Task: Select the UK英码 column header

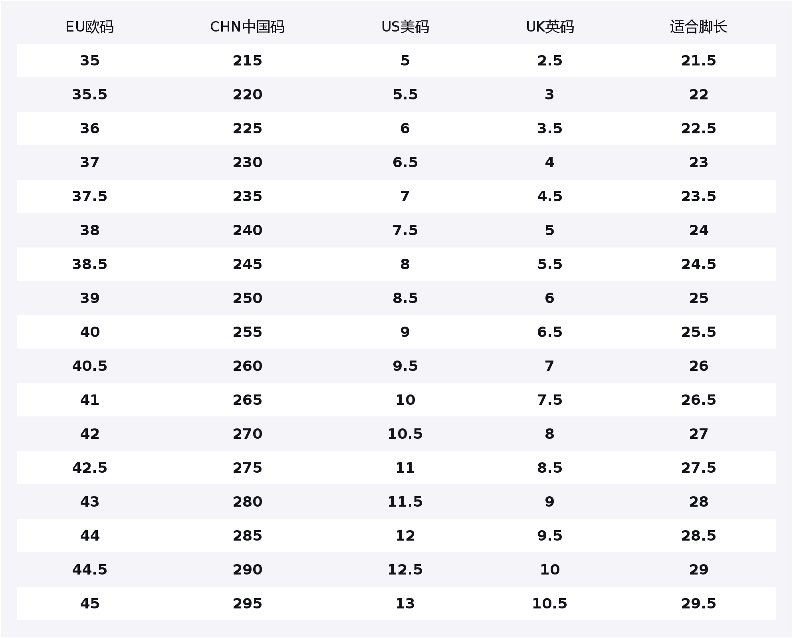Action: tap(549, 27)
